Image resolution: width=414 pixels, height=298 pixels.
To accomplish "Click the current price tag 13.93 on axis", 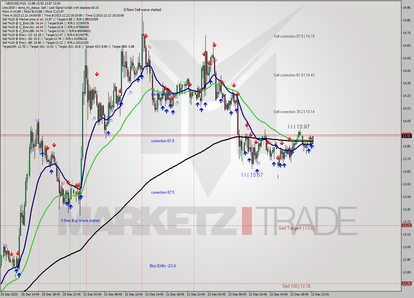I will (x=407, y=136).
